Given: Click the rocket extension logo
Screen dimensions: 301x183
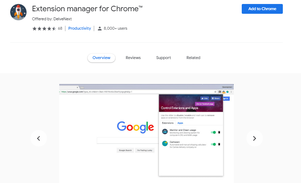Looking at the screenshot, I should pos(18,12).
